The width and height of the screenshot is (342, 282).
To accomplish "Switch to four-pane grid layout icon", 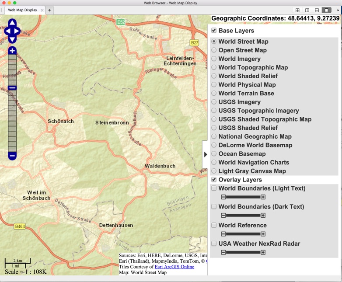I will (297, 10).
